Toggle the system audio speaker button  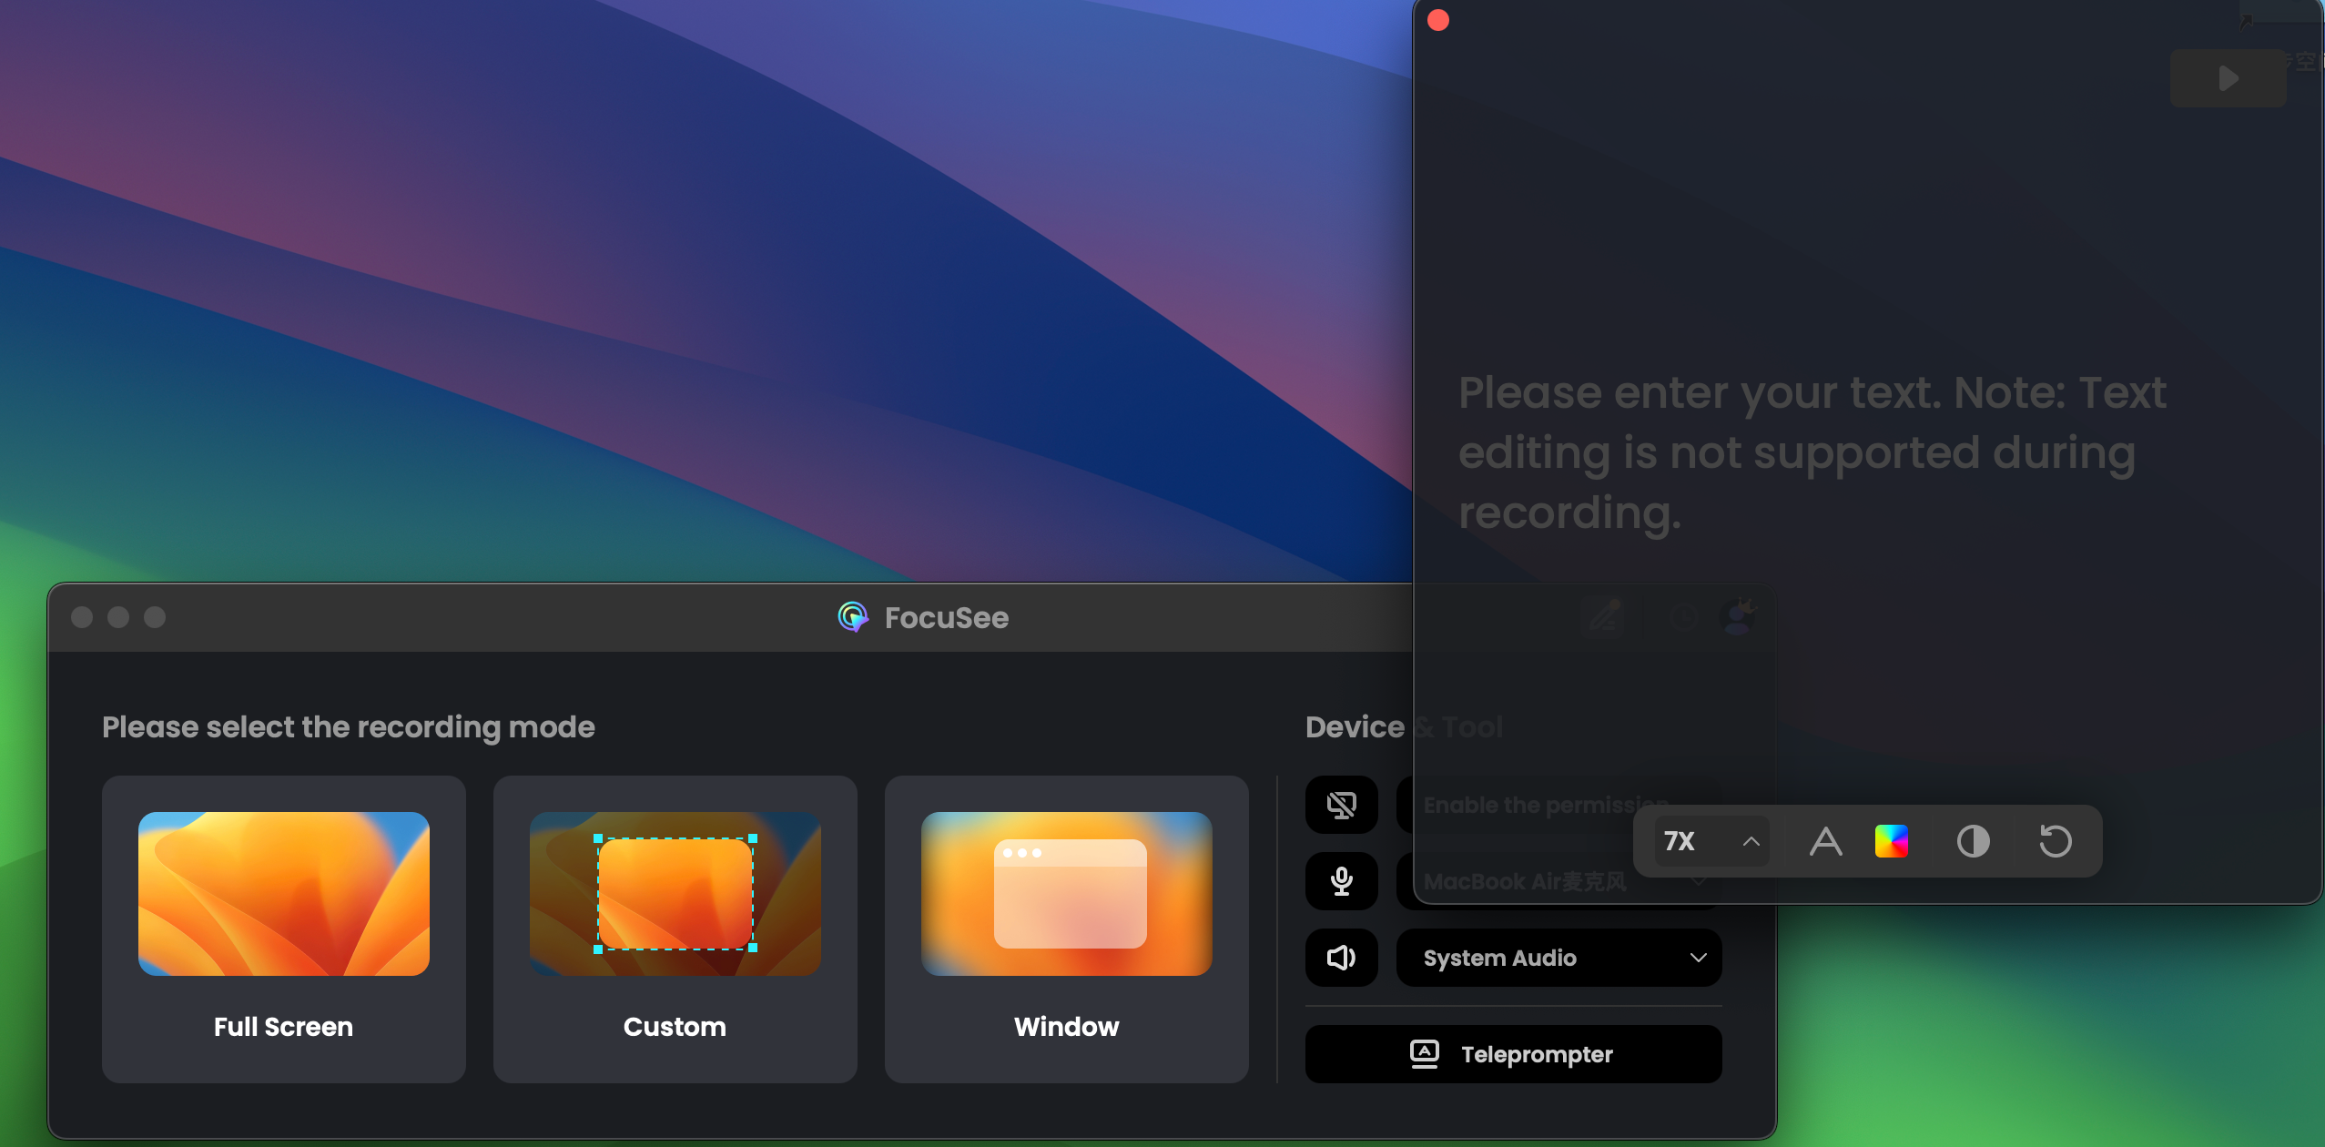click(1341, 958)
